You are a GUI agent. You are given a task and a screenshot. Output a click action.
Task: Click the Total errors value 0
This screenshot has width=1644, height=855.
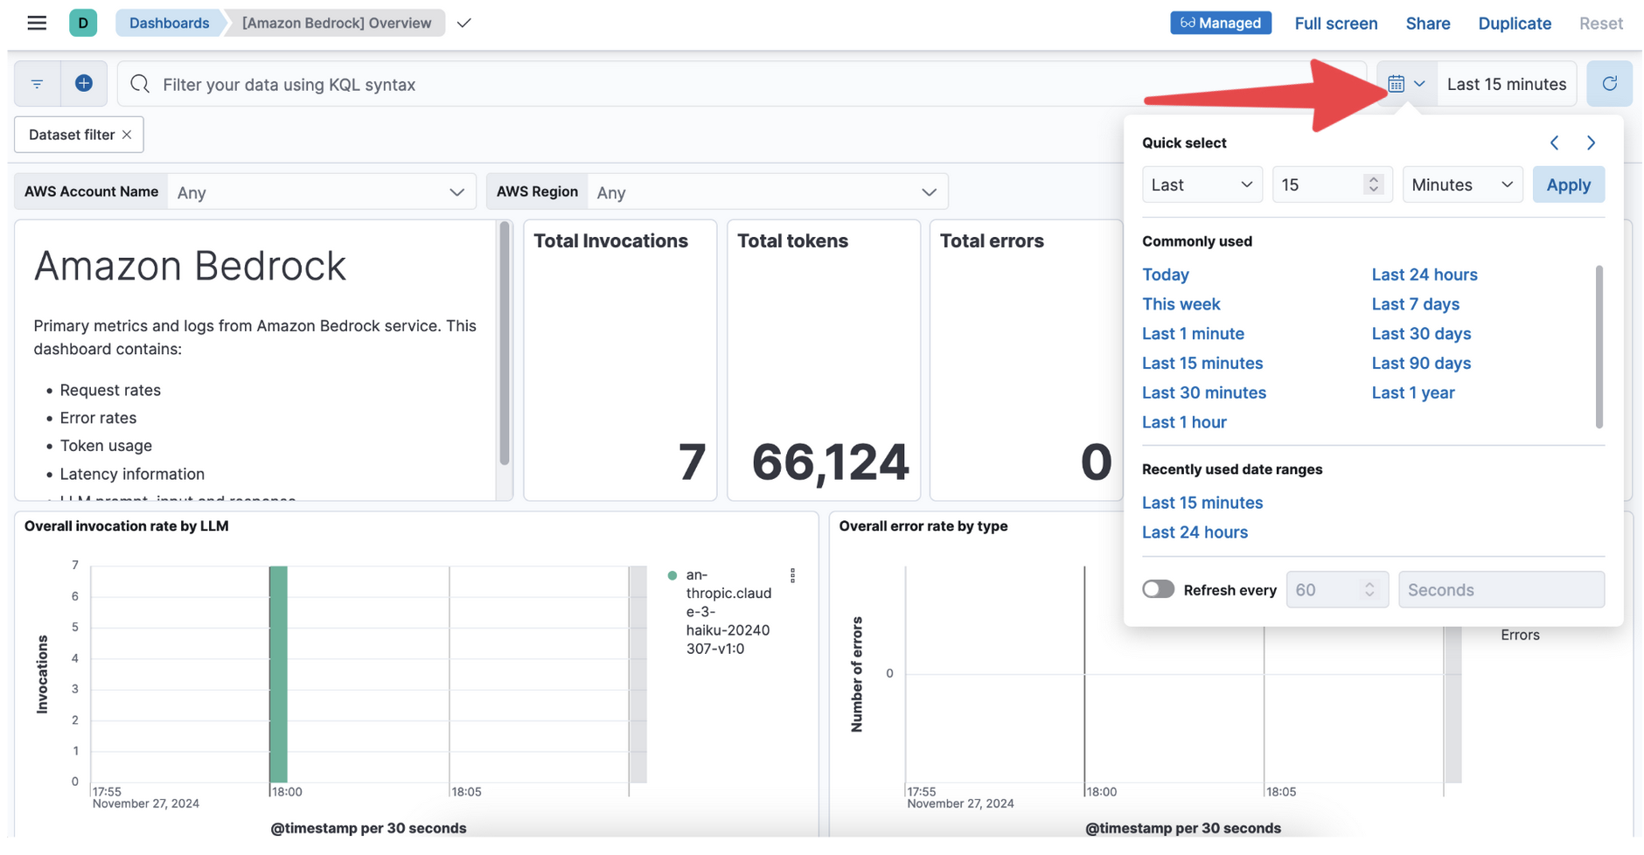[x=1096, y=462]
